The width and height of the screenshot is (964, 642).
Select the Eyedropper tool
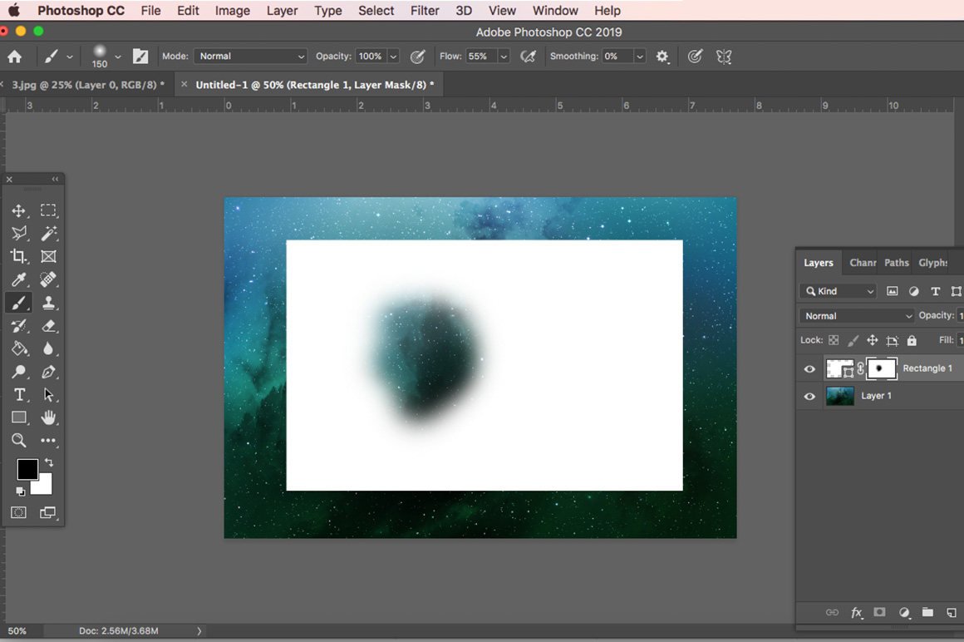[18, 279]
